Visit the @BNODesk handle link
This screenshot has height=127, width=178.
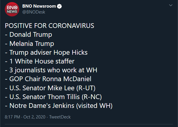click(x=34, y=12)
